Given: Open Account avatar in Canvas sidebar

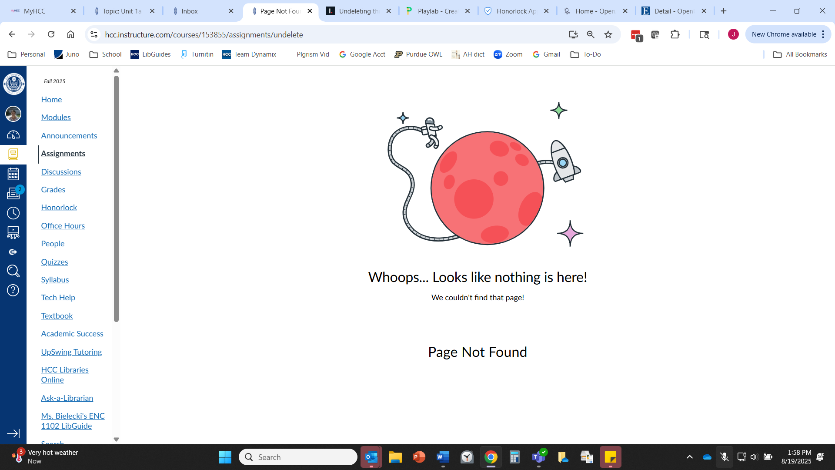Looking at the screenshot, I should coord(13,114).
